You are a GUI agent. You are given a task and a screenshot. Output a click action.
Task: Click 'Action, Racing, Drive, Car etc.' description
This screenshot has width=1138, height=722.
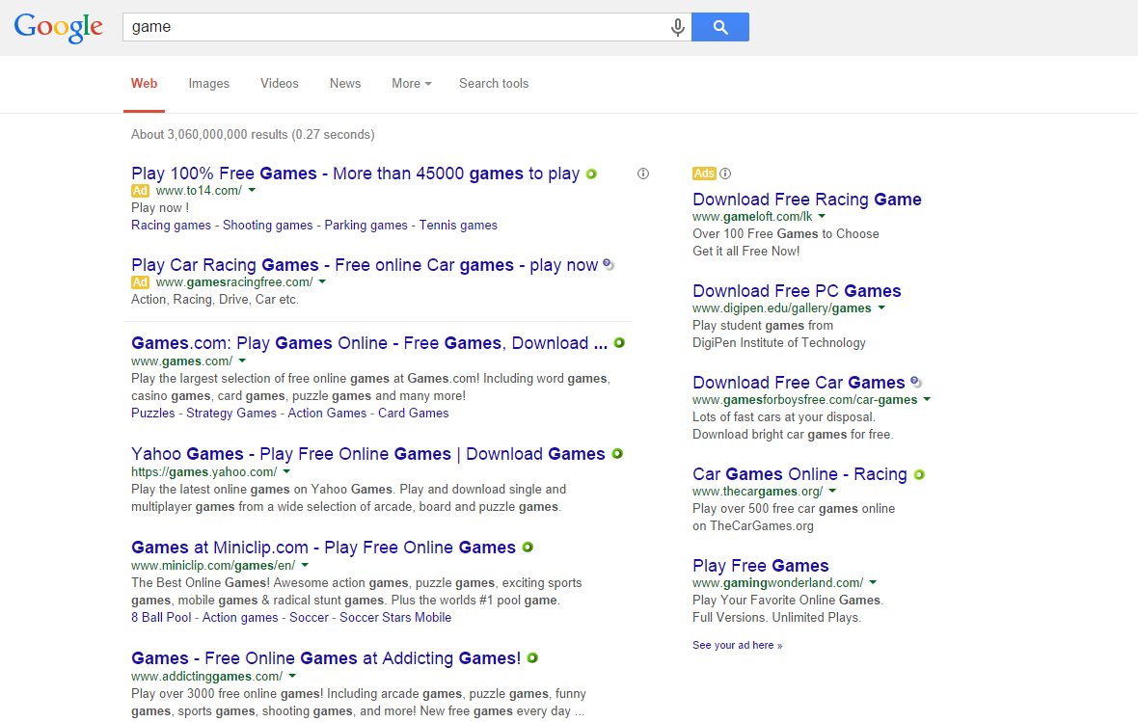point(215,299)
